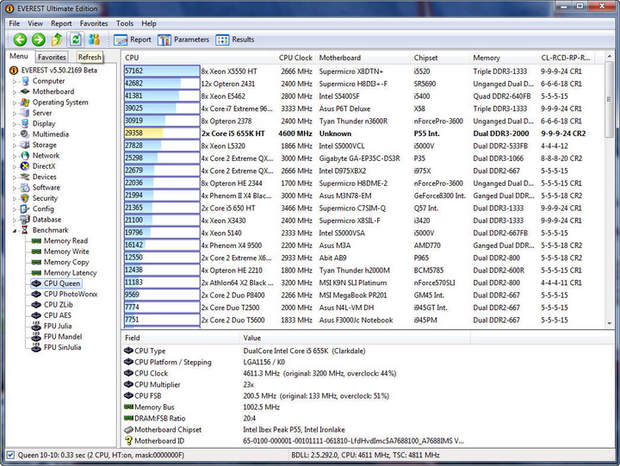This screenshot has width=620, height=466.
Task: Toggle the status bar checkbox
Action: [x=10, y=456]
